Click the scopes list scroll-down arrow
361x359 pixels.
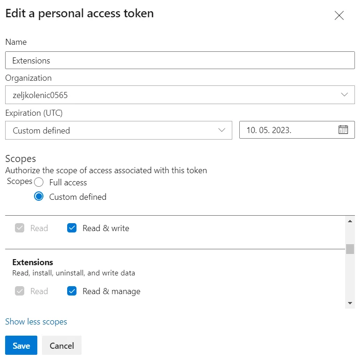click(x=350, y=303)
